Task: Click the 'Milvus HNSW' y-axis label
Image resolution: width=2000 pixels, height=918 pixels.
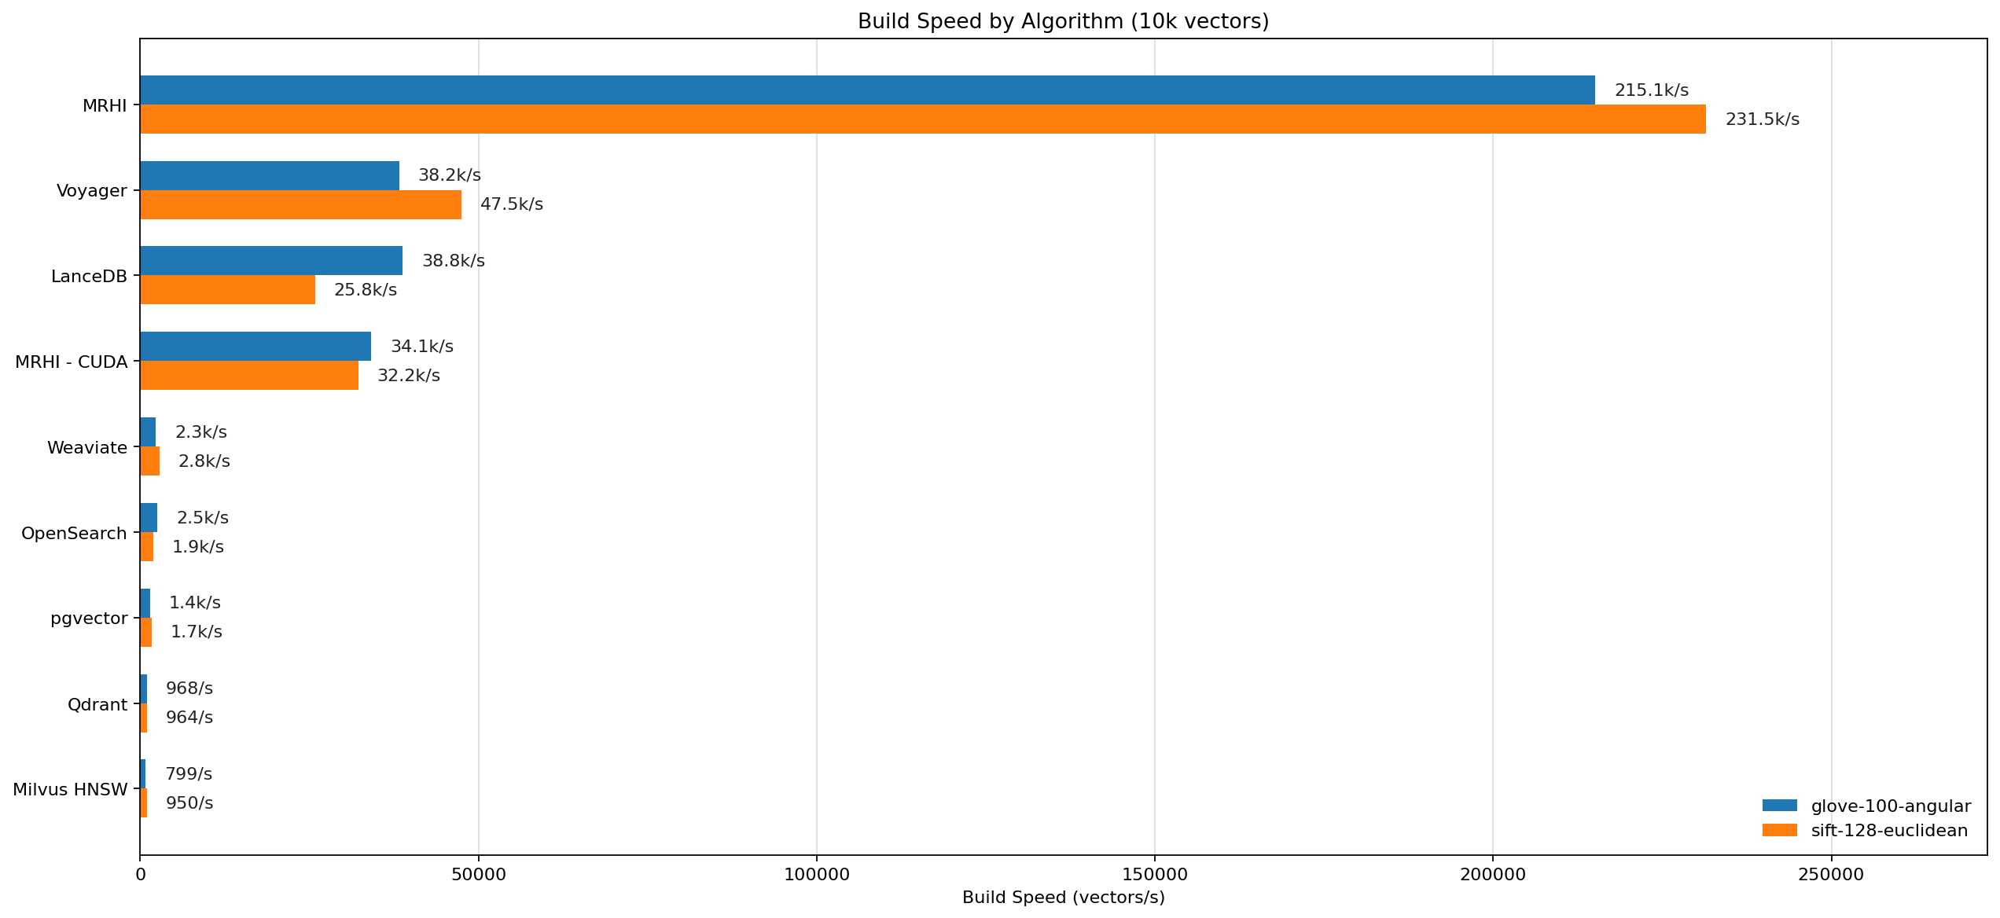Action: tap(70, 790)
